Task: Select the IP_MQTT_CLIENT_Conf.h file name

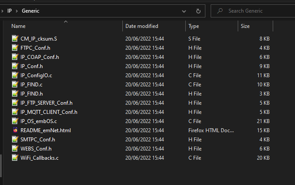Action: tap(49, 112)
